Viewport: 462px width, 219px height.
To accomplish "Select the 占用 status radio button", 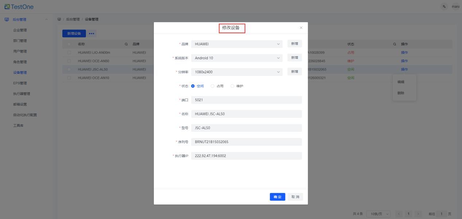I will click(213, 86).
